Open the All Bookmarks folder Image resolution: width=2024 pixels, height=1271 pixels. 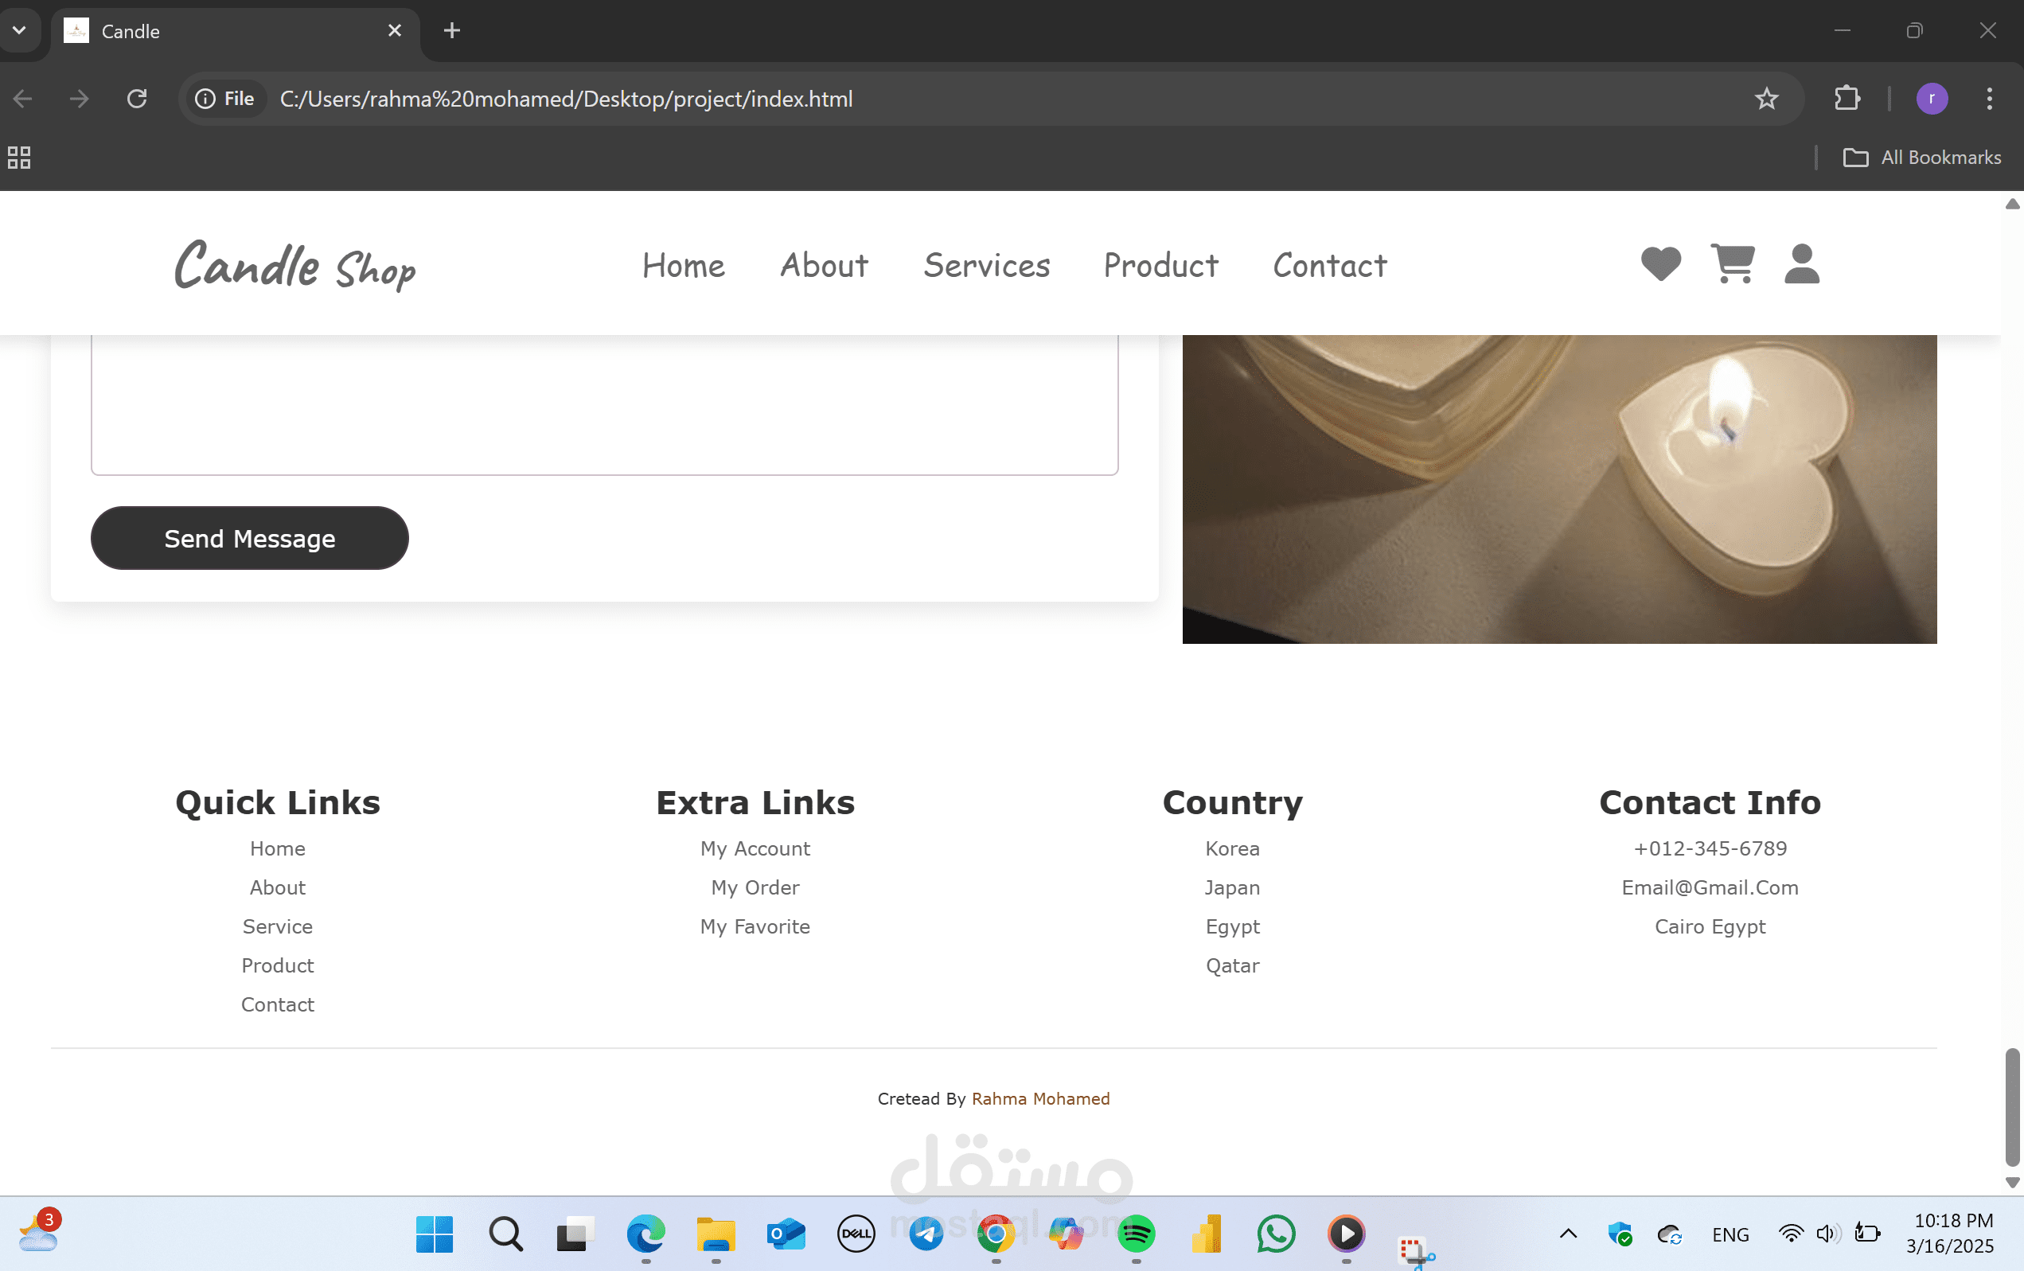[1921, 158]
